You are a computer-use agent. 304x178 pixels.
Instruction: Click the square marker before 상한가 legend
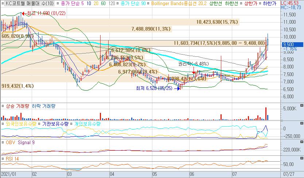[241, 3]
